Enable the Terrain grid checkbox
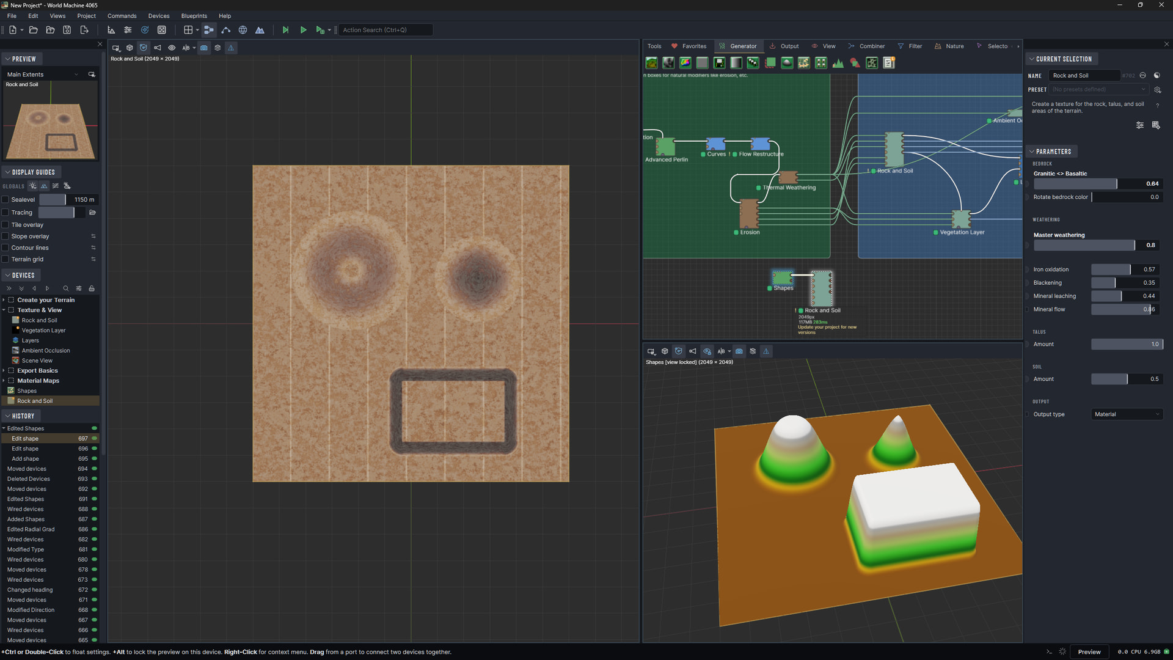 pos(5,259)
